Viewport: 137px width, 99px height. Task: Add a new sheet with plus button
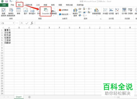(29, 97)
